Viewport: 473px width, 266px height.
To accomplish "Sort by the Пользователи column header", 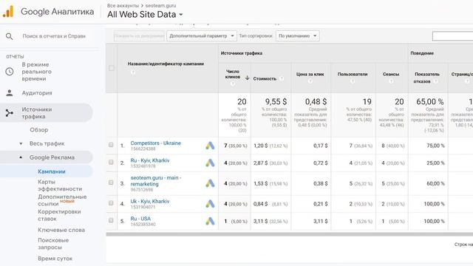I will (x=353, y=74).
